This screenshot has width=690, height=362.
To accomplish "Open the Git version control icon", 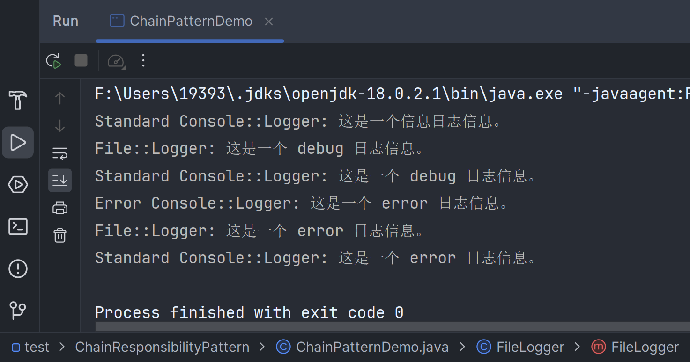I will coord(18,311).
